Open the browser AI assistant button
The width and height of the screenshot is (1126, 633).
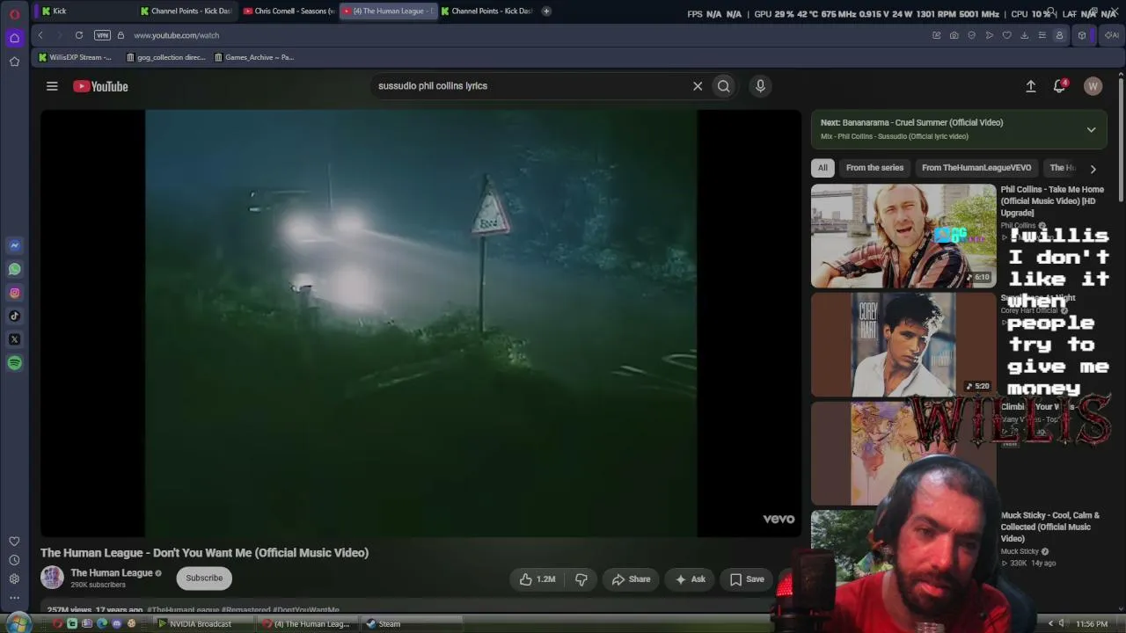click(x=1111, y=35)
